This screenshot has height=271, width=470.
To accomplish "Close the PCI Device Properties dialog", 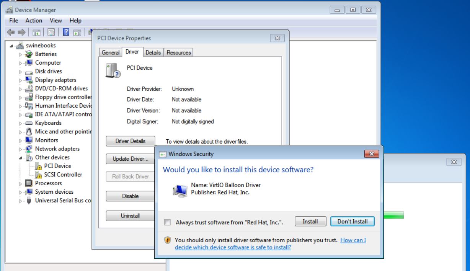I will (277, 38).
